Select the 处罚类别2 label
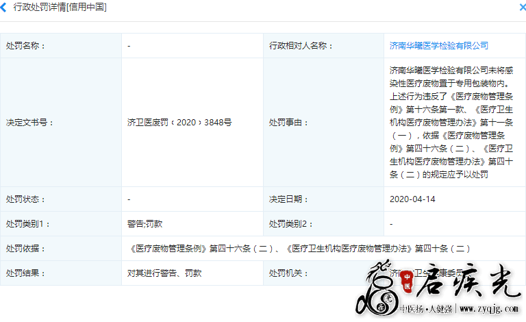The image size is (526, 322). 290,224
